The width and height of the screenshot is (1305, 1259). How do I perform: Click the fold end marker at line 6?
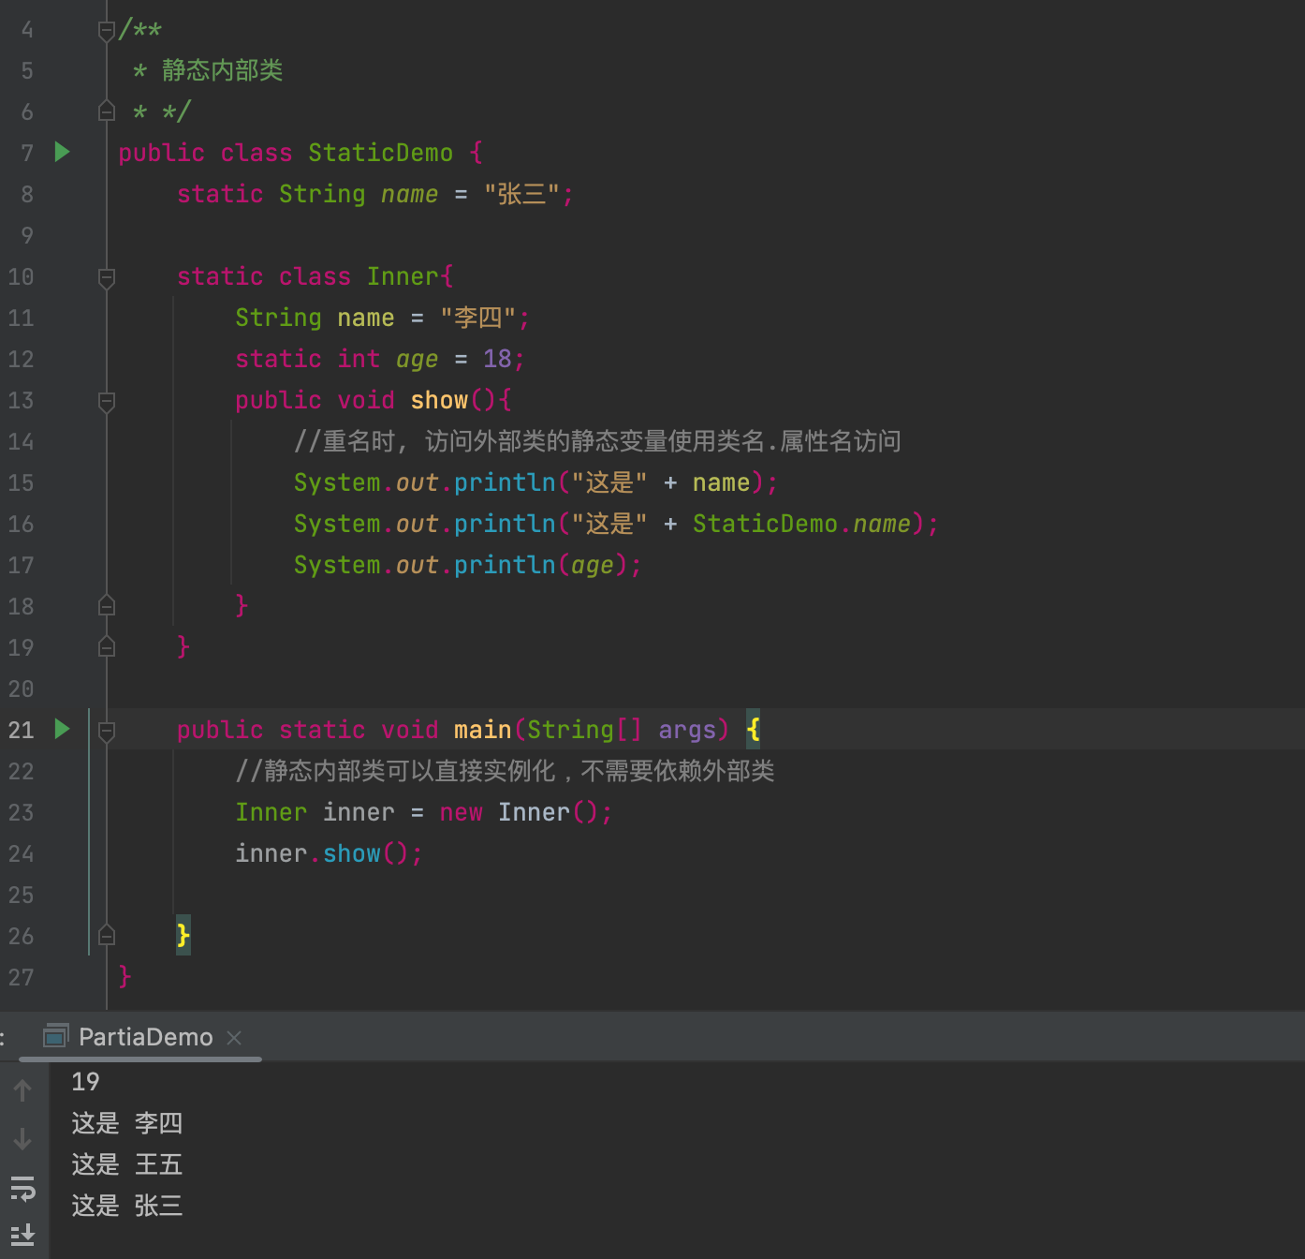[x=107, y=111]
